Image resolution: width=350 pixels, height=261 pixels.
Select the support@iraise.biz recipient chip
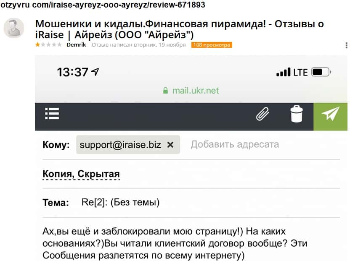(128, 145)
